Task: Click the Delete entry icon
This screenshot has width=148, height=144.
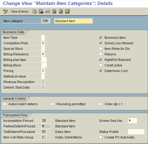Action: pyautogui.click(x=41, y=12)
